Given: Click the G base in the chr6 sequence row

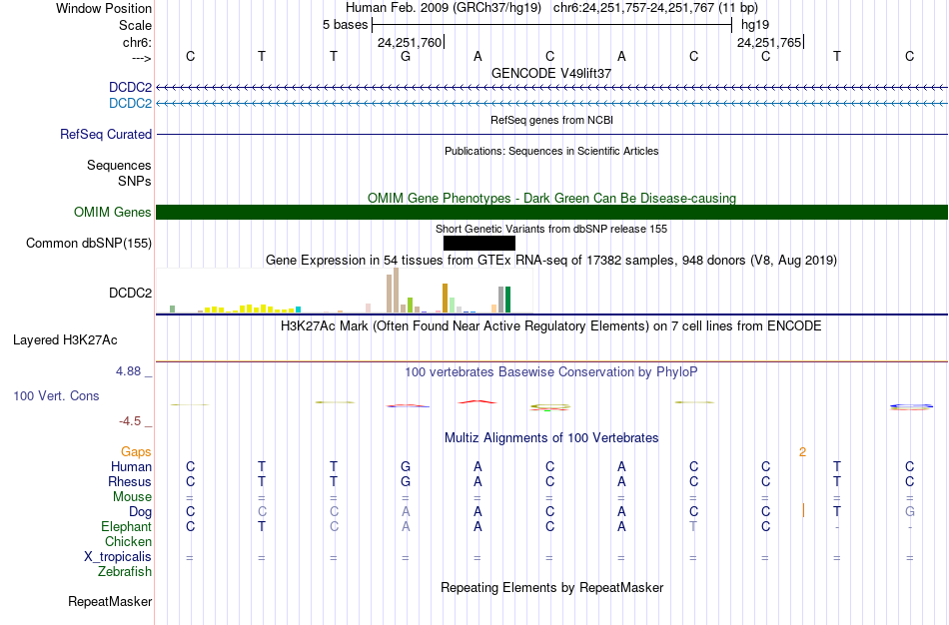Looking at the screenshot, I should point(406,56).
